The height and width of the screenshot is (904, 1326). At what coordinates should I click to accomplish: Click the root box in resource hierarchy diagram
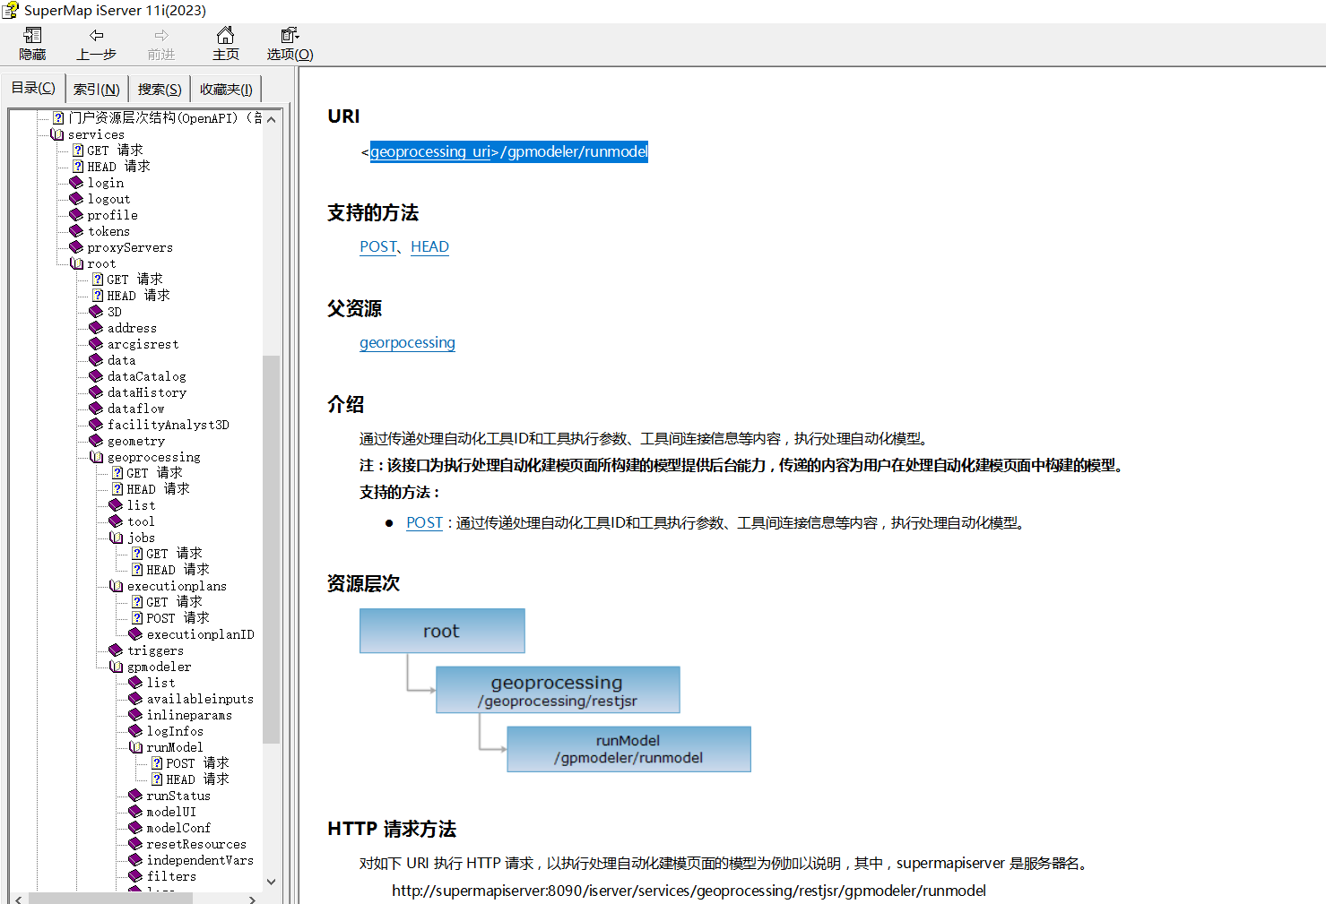coord(442,631)
